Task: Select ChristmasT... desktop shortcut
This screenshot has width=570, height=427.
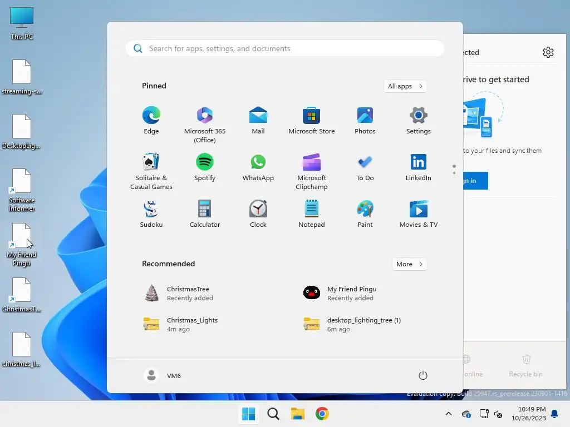Action: [22, 295]
